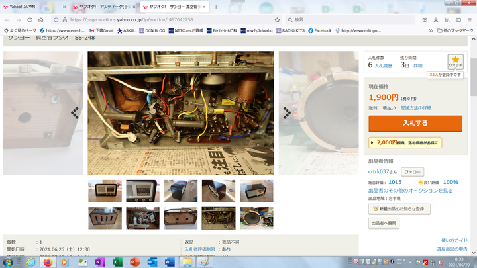Screen dimensions: 477x268
Task: Open Firefox from the taskbar
Action: [48, 262]
